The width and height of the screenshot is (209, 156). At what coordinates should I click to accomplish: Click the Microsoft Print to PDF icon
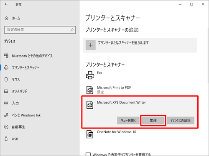point(90,90)
